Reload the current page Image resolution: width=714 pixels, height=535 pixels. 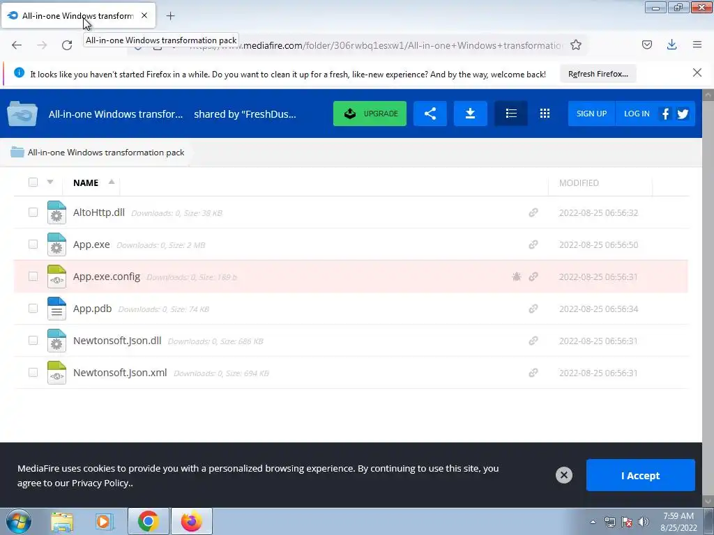[x=67, y=45]
